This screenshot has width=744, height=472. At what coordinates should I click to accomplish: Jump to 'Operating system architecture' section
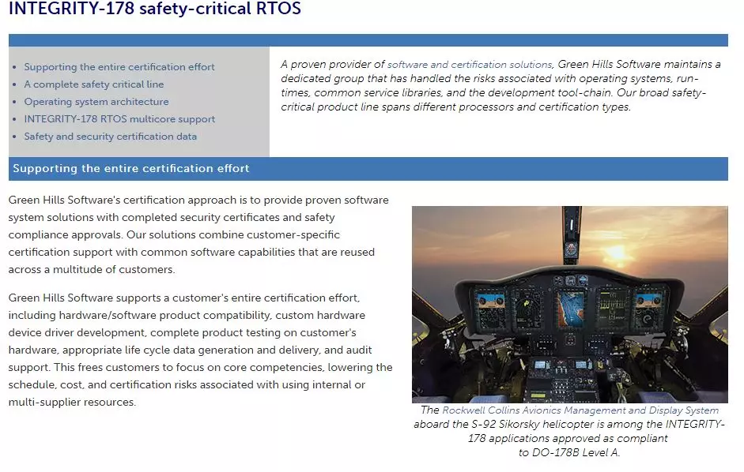tap(96, 101)
